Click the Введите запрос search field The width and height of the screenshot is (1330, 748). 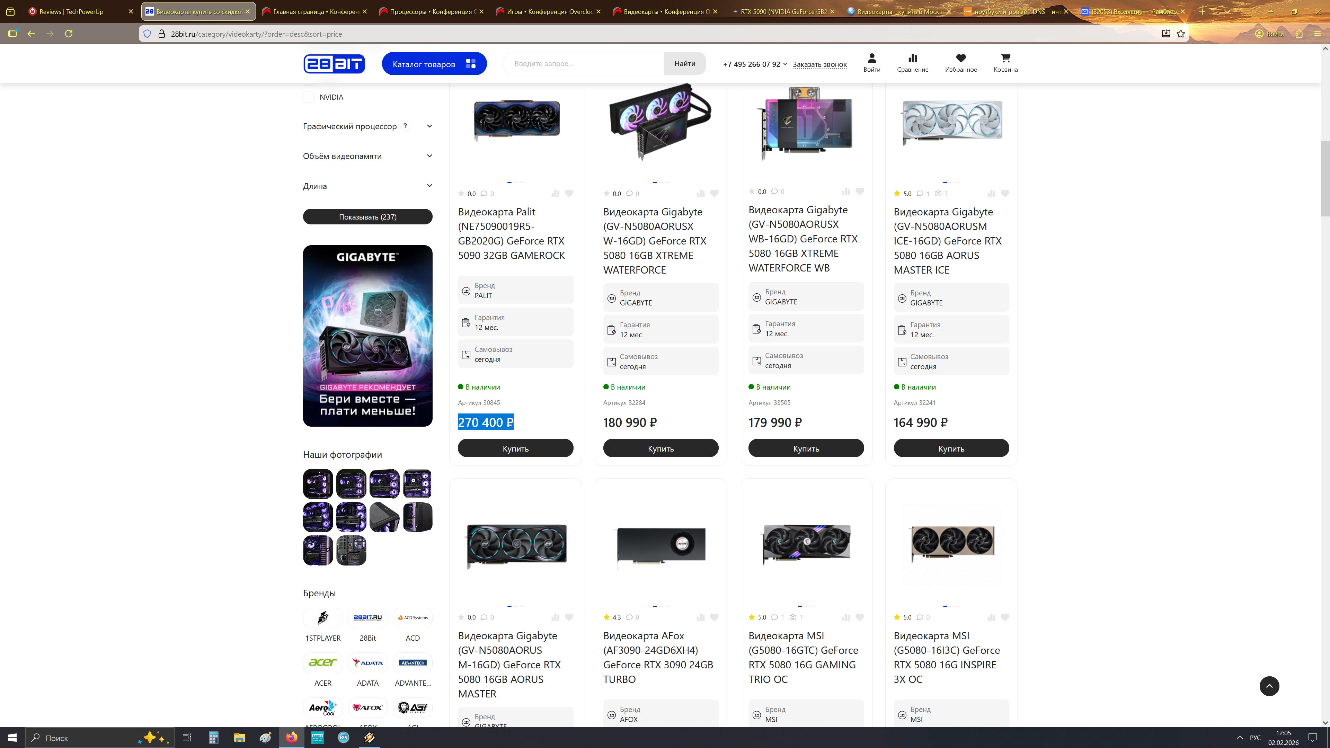[583, 63]
